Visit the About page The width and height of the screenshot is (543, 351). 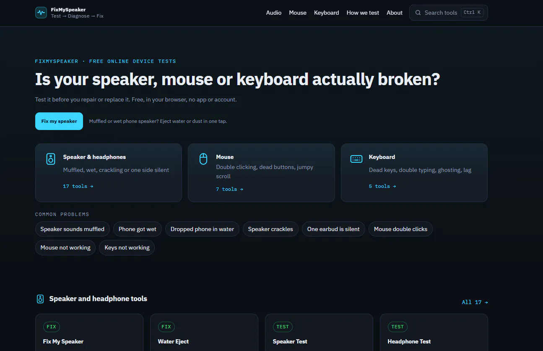[395, 13]
